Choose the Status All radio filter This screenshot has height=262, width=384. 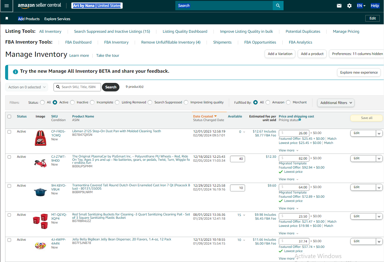42,102
